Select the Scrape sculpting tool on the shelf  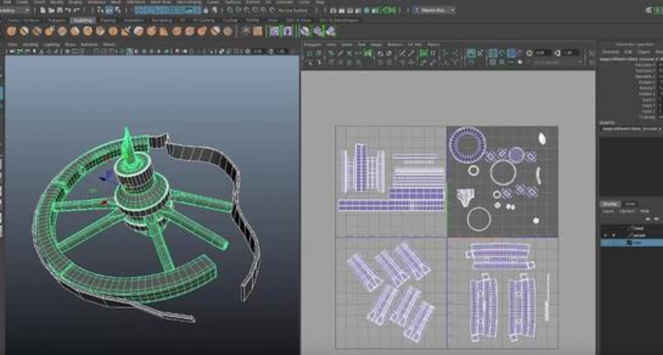[x=151, y=31]
